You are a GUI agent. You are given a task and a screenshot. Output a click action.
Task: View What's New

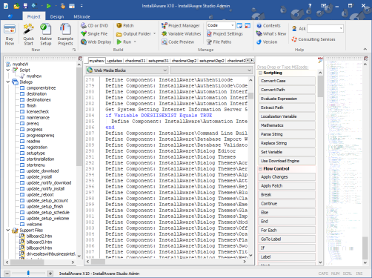tap(271, 33)
